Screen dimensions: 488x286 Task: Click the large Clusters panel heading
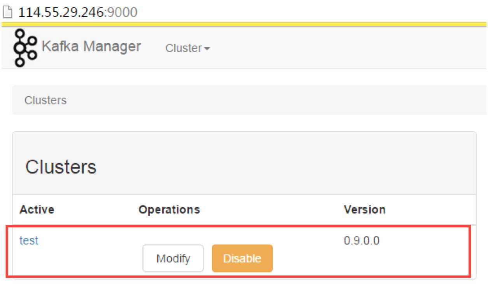[61, 167]
